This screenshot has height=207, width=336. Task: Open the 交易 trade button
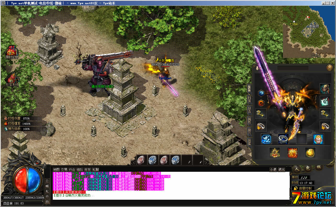pos(64,169)
